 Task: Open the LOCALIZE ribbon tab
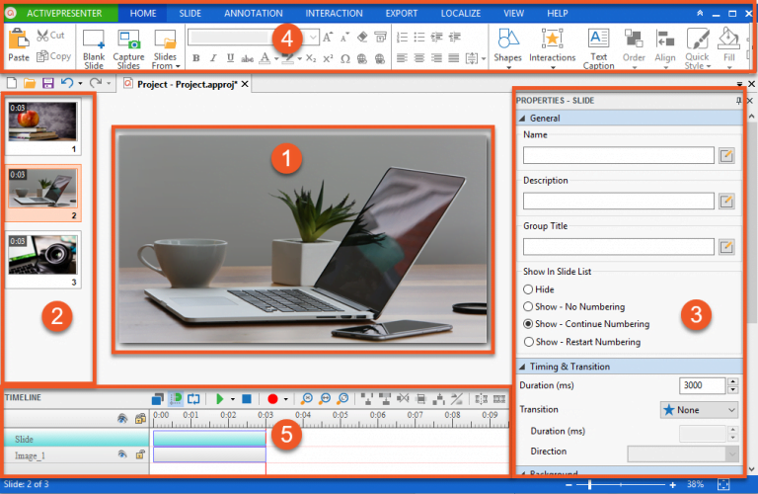point(461,13)
